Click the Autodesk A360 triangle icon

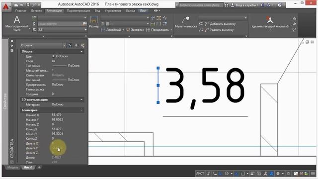tap(268, 5)
